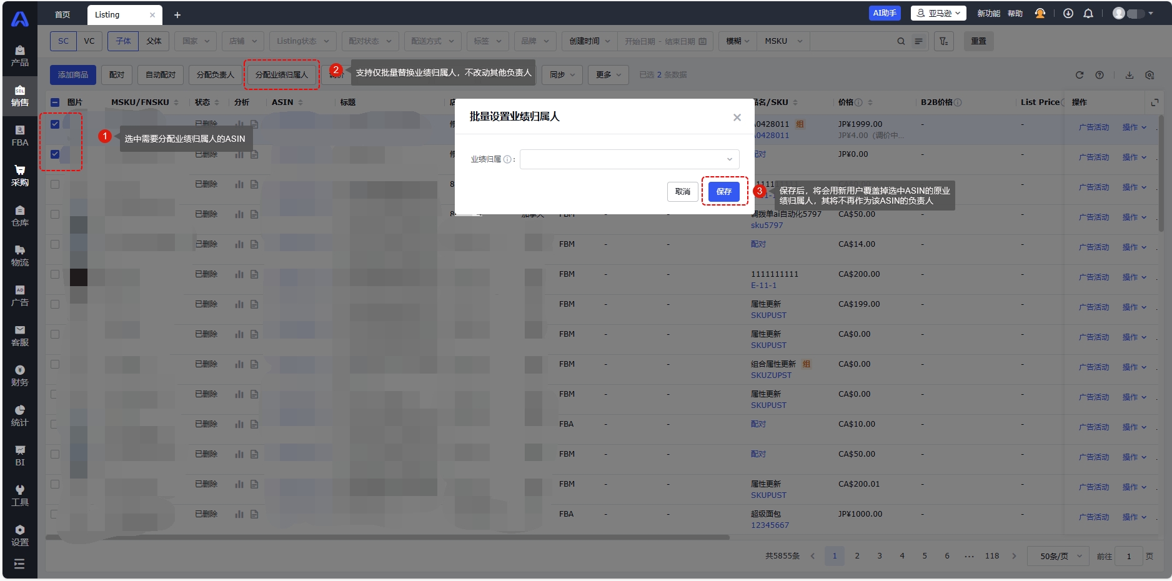Open the 仓库 sidebar module
The image size is (1172, 581).
(20, 216)
